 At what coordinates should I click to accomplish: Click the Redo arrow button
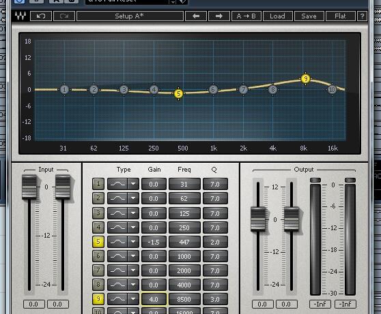64,16
